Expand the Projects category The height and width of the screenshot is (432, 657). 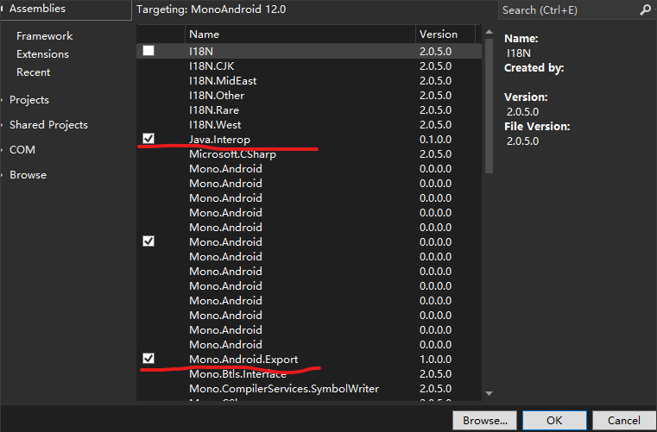click(3, 100)
